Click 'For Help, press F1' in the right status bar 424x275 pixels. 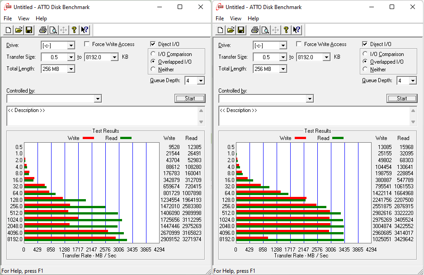pyautogui.click(x=234, y=270)
